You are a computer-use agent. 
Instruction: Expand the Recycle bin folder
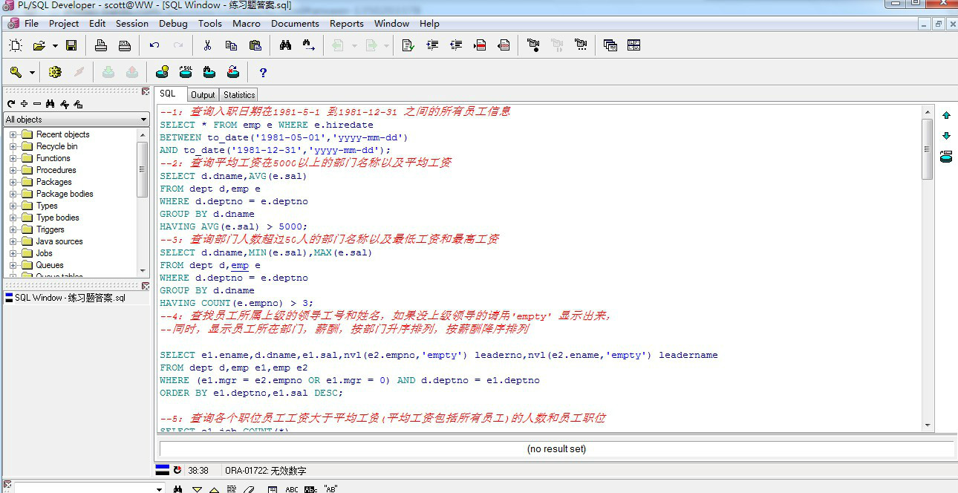13,146
